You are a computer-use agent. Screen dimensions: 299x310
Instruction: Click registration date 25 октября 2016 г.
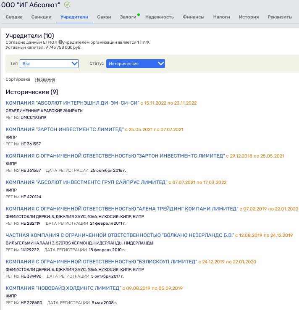108,171
